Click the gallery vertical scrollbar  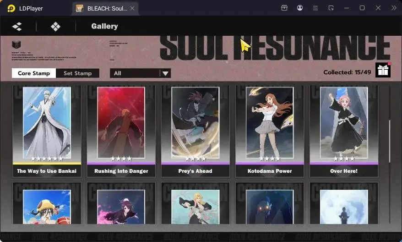point(390,141)
